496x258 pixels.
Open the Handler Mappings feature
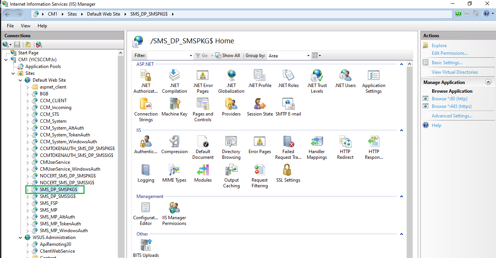click(317, 147)
